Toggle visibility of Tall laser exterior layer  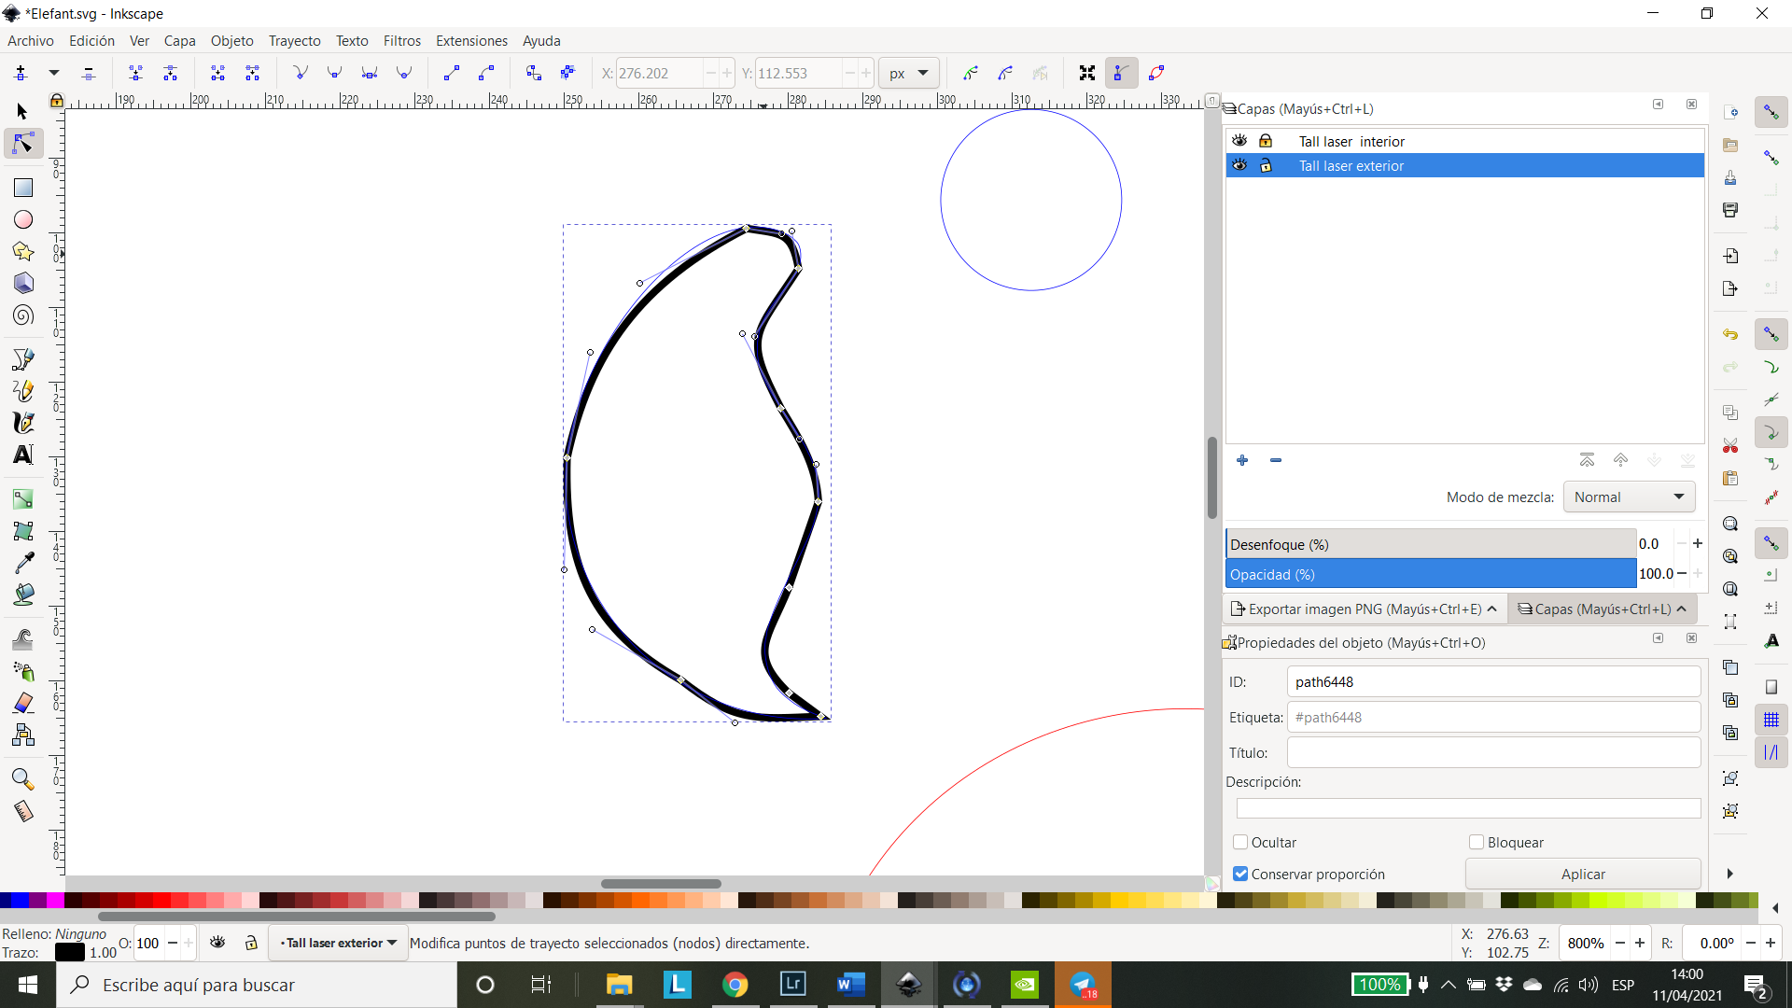1239,165
